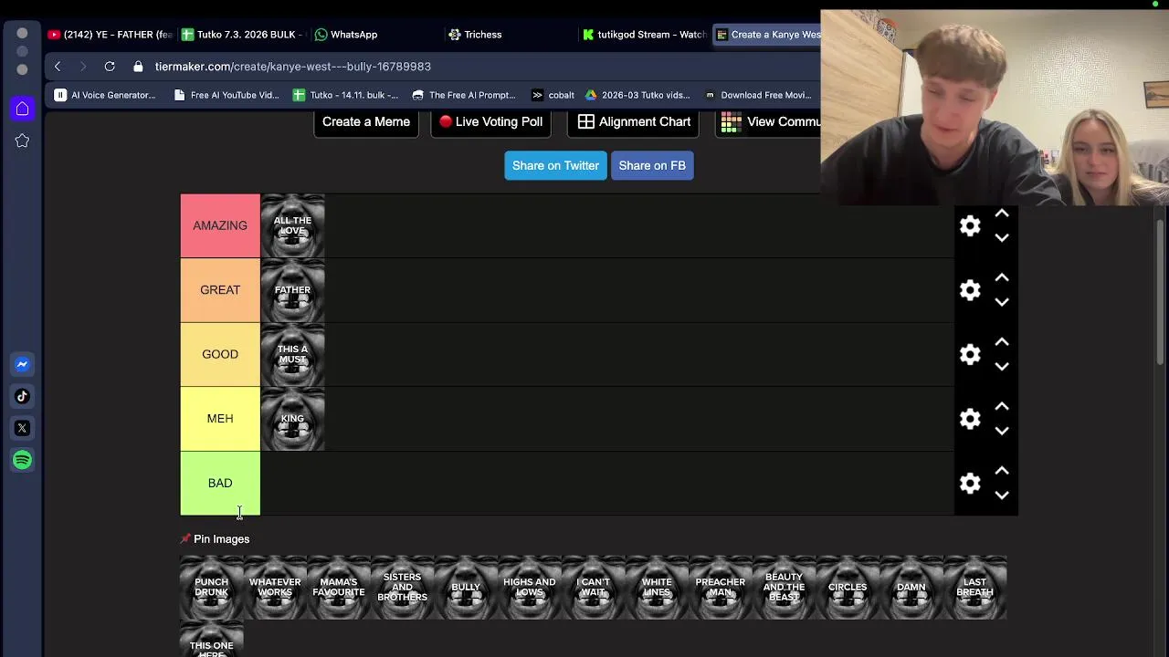Image resolution: width=1169 pixels, height=657 pixels.
Task: Select the BULLY tile
Action: click(x=466, y=588)
